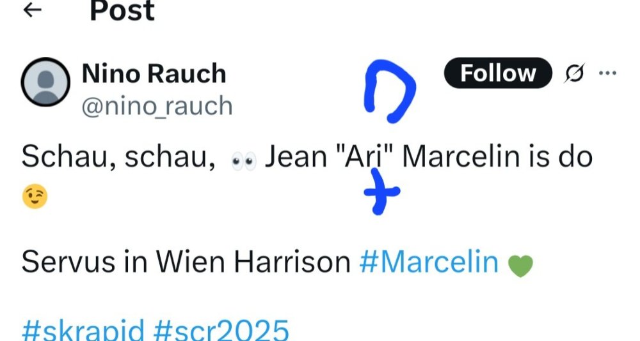This screenshot has width=640, height=341.
Task: Go back using the left arrow
Action: click(32, 10)
